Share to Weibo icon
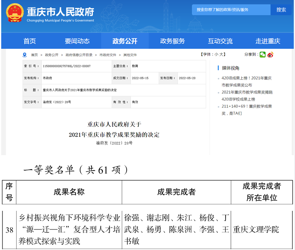 click(x=270, y=55)
